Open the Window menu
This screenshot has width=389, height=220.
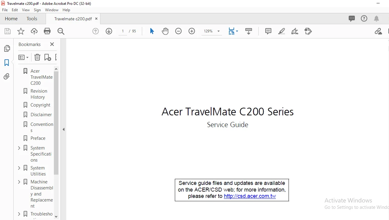(52, 10)
